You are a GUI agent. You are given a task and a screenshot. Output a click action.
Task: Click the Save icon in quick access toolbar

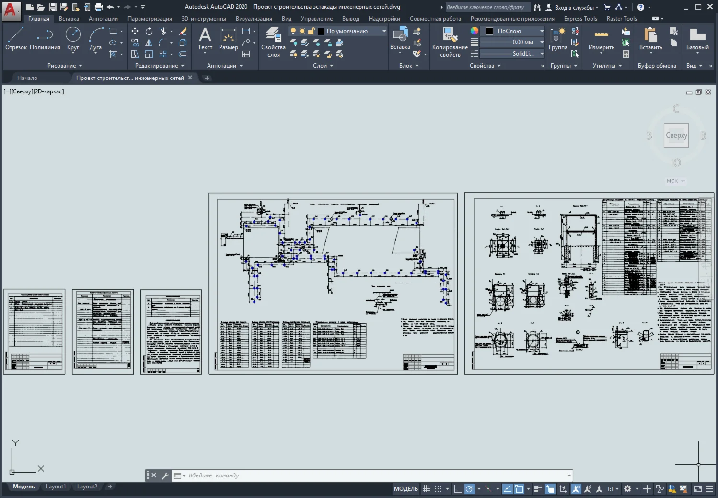pos(53,7)
